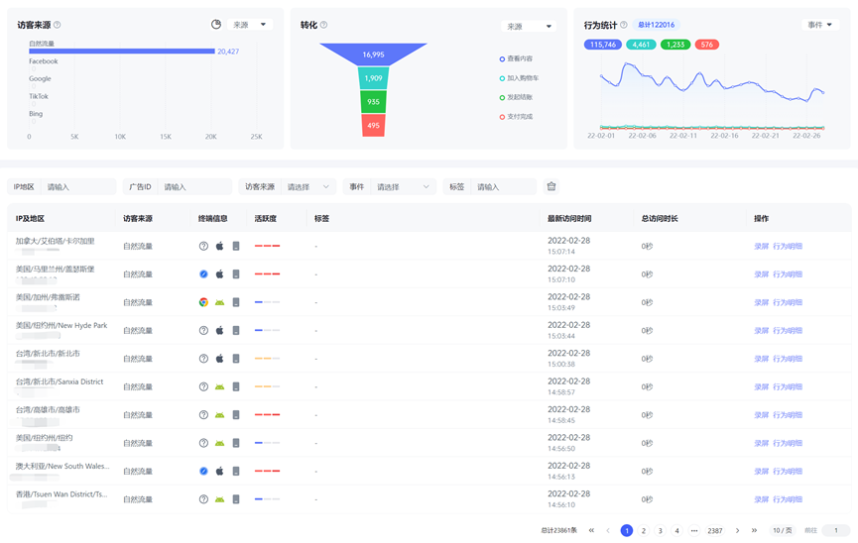Switch visitor source chart to pie view
Screen dimensions: 858x543
(216, 24)
